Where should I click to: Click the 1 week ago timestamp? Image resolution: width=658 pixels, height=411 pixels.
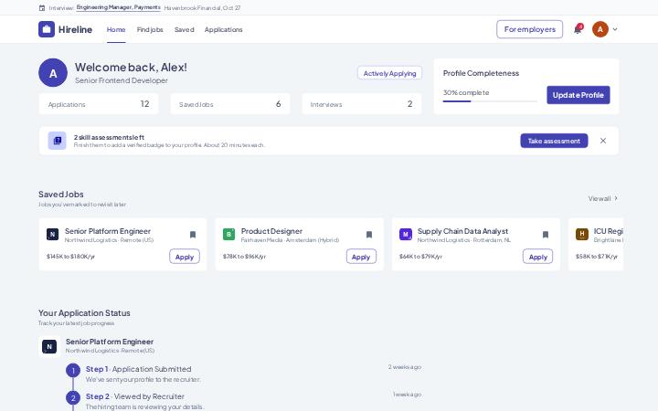pyautogui.click(x=407, y=395)
